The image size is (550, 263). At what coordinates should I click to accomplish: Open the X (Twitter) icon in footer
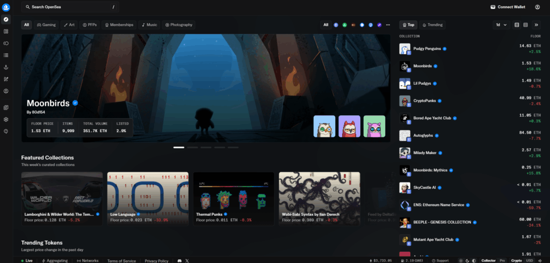coord(187,260)
